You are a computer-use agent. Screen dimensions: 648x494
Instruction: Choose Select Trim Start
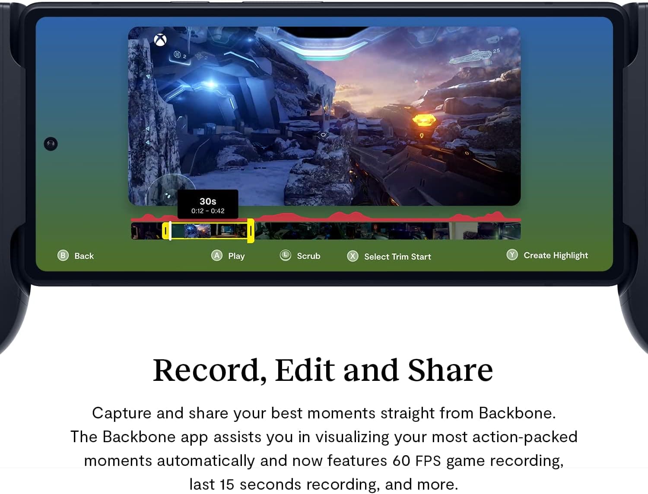(397, 256)
